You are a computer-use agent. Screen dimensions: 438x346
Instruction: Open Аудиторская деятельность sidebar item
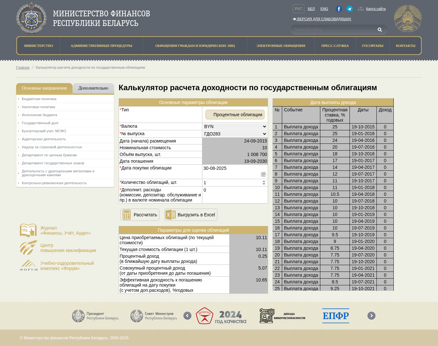point(65,139)
